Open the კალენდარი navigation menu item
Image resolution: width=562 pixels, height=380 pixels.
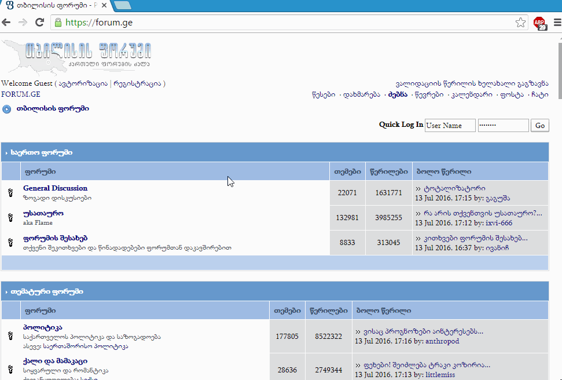tap(472, 94)
